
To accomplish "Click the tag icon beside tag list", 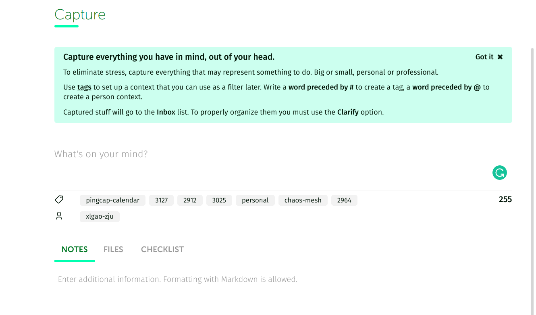I will [x=59, y=200].
